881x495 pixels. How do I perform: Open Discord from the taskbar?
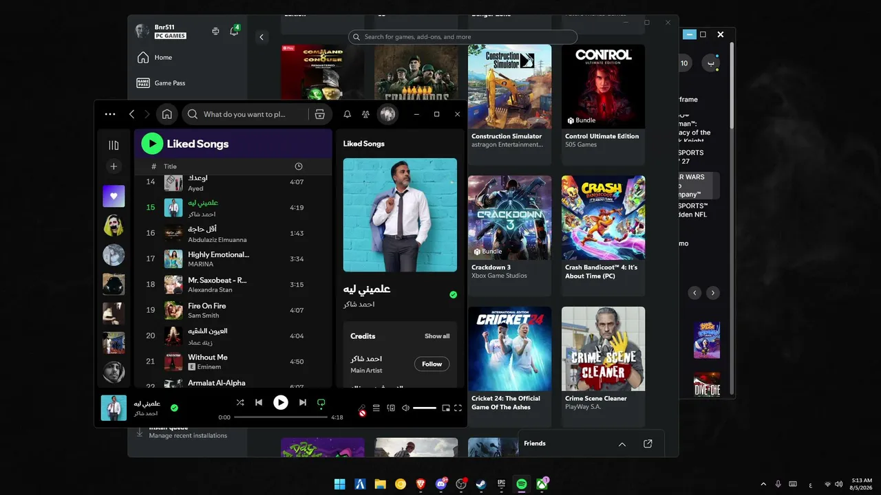point(441,484)
